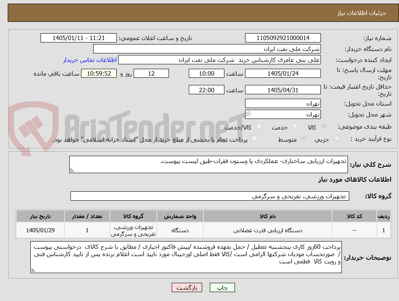Toggle the Islamic treasury payment checkbox
Viewport: 399px width, 301px height.
pos(254,138)
